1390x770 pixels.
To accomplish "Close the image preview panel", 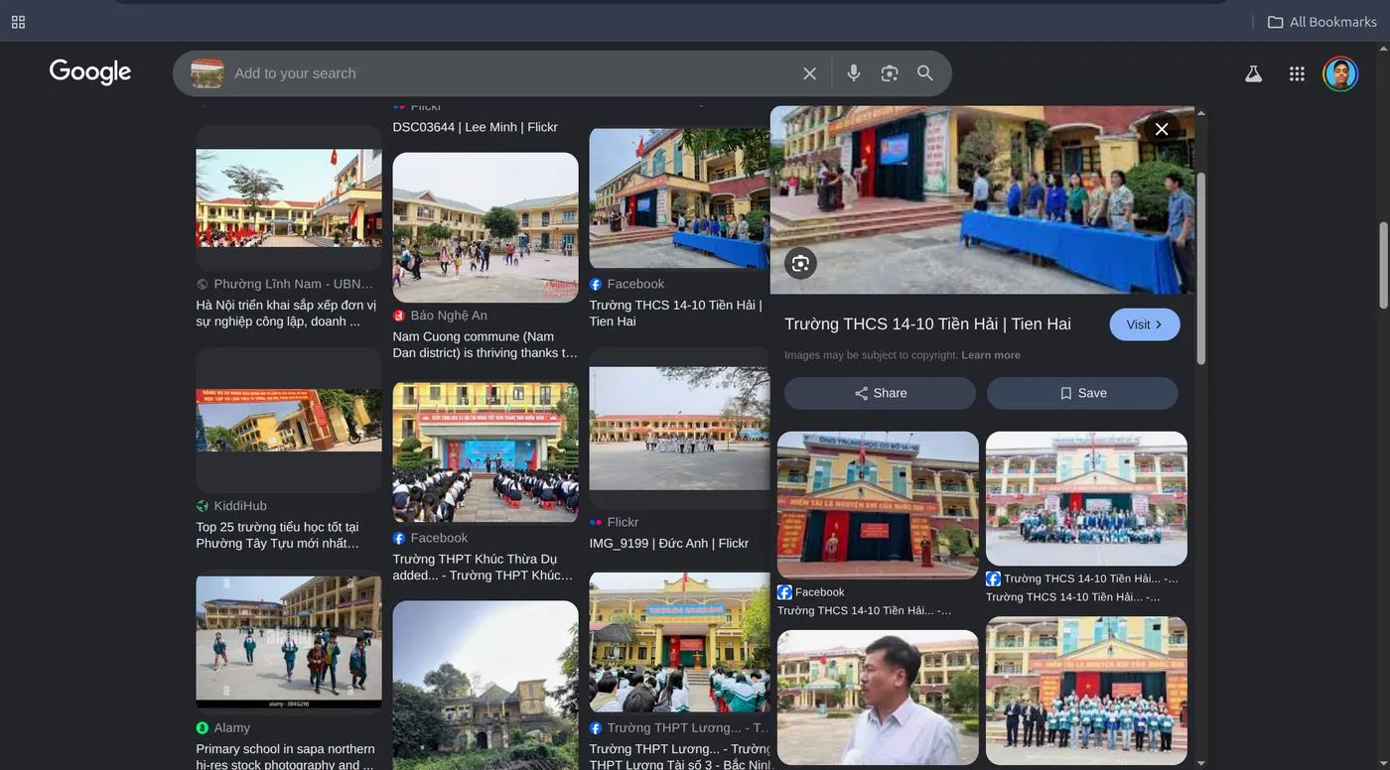I will click(1162, 129).
